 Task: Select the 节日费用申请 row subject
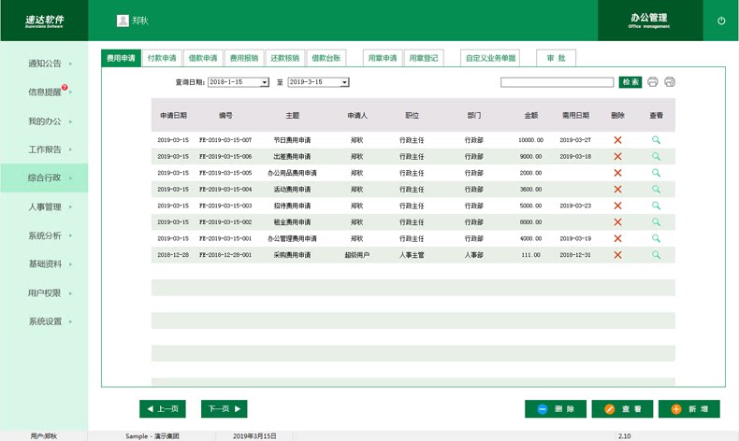[x=292, y=140]
